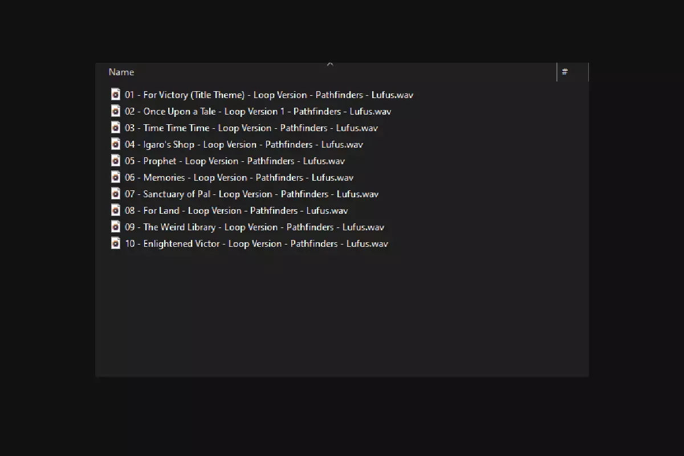Select the Once Upon a Tale Loop Version 1 file
This screenshot has height=456, width=684.
(x=258, y=111)
